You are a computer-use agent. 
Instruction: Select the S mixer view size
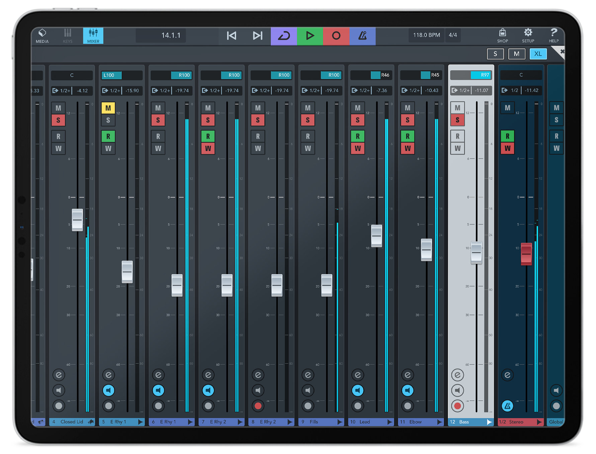pos(495,54)
